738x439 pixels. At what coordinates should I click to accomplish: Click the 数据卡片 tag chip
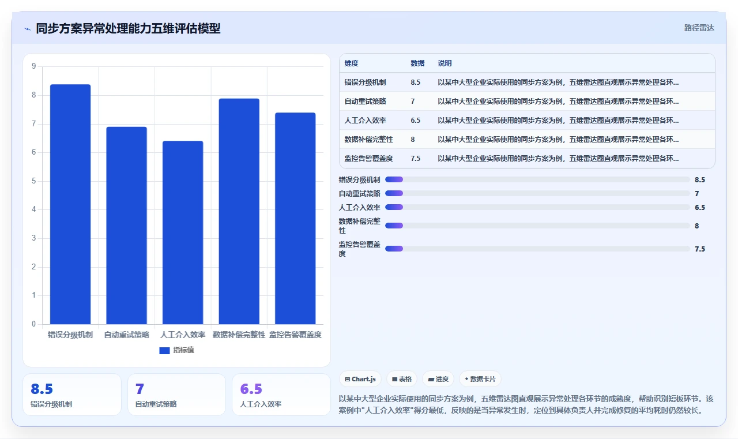[480, 379]
